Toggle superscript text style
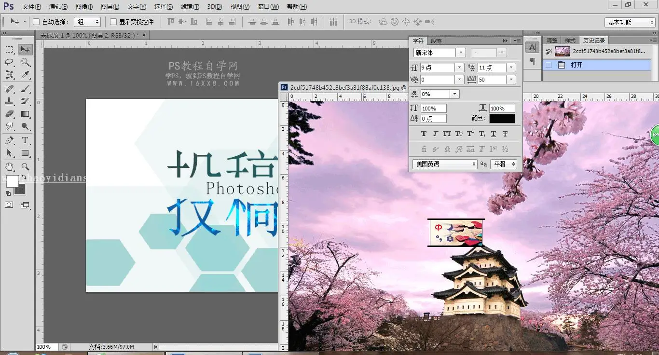659x355 pixels. click(x=470, y=134)
